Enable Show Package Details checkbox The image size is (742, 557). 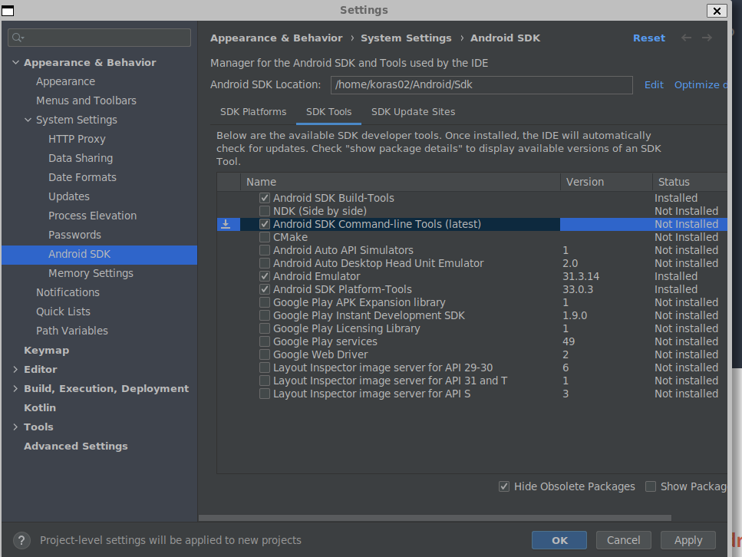[651, 486]
